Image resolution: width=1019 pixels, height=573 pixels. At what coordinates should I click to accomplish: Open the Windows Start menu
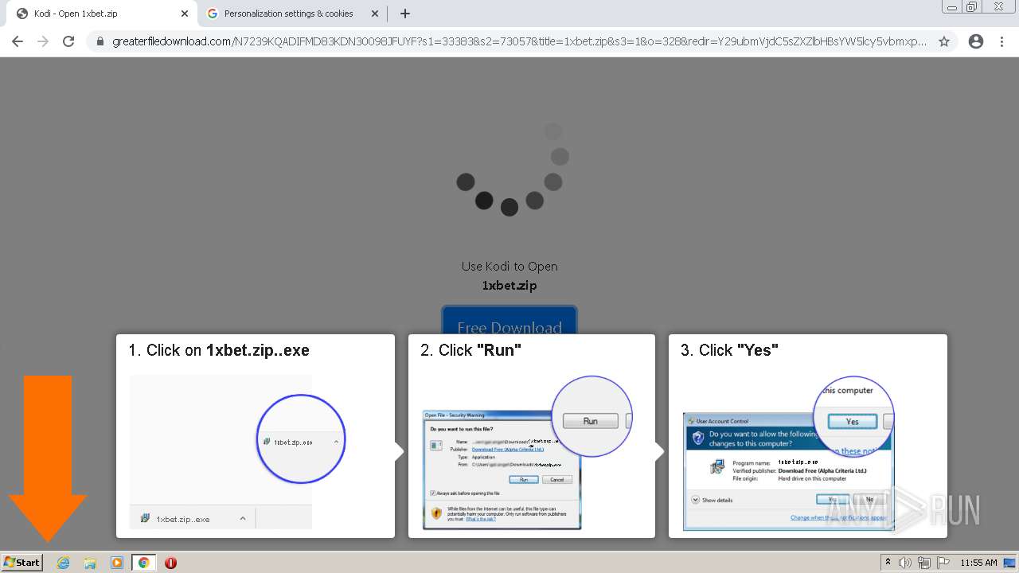click(22, 562)
